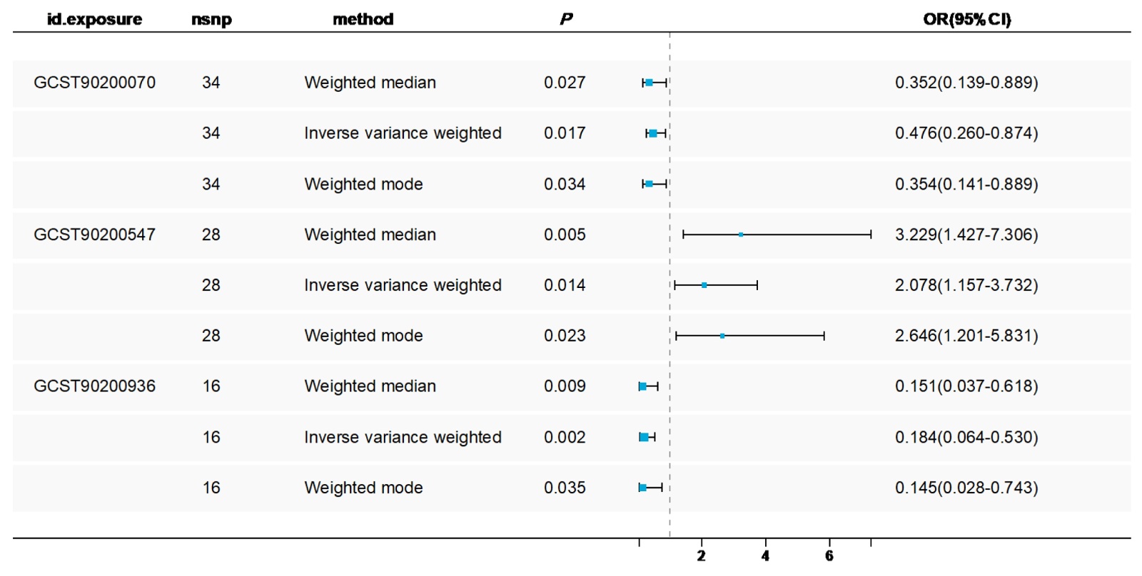Select the OR text 0.145(0.028-0.743)
Screen dimensions: 1142x576
click(x=966, y=488)
